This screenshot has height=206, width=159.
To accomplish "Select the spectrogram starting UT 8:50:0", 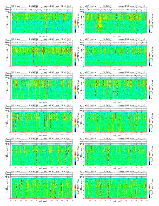I will (x=116, y=89).
